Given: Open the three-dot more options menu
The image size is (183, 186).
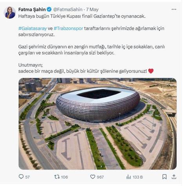Looking at the screenshot, I should click(x=174, y=9).
